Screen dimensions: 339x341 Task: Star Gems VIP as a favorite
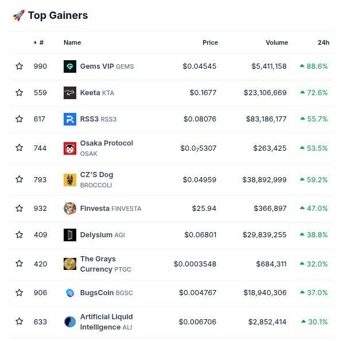(19, 66)
